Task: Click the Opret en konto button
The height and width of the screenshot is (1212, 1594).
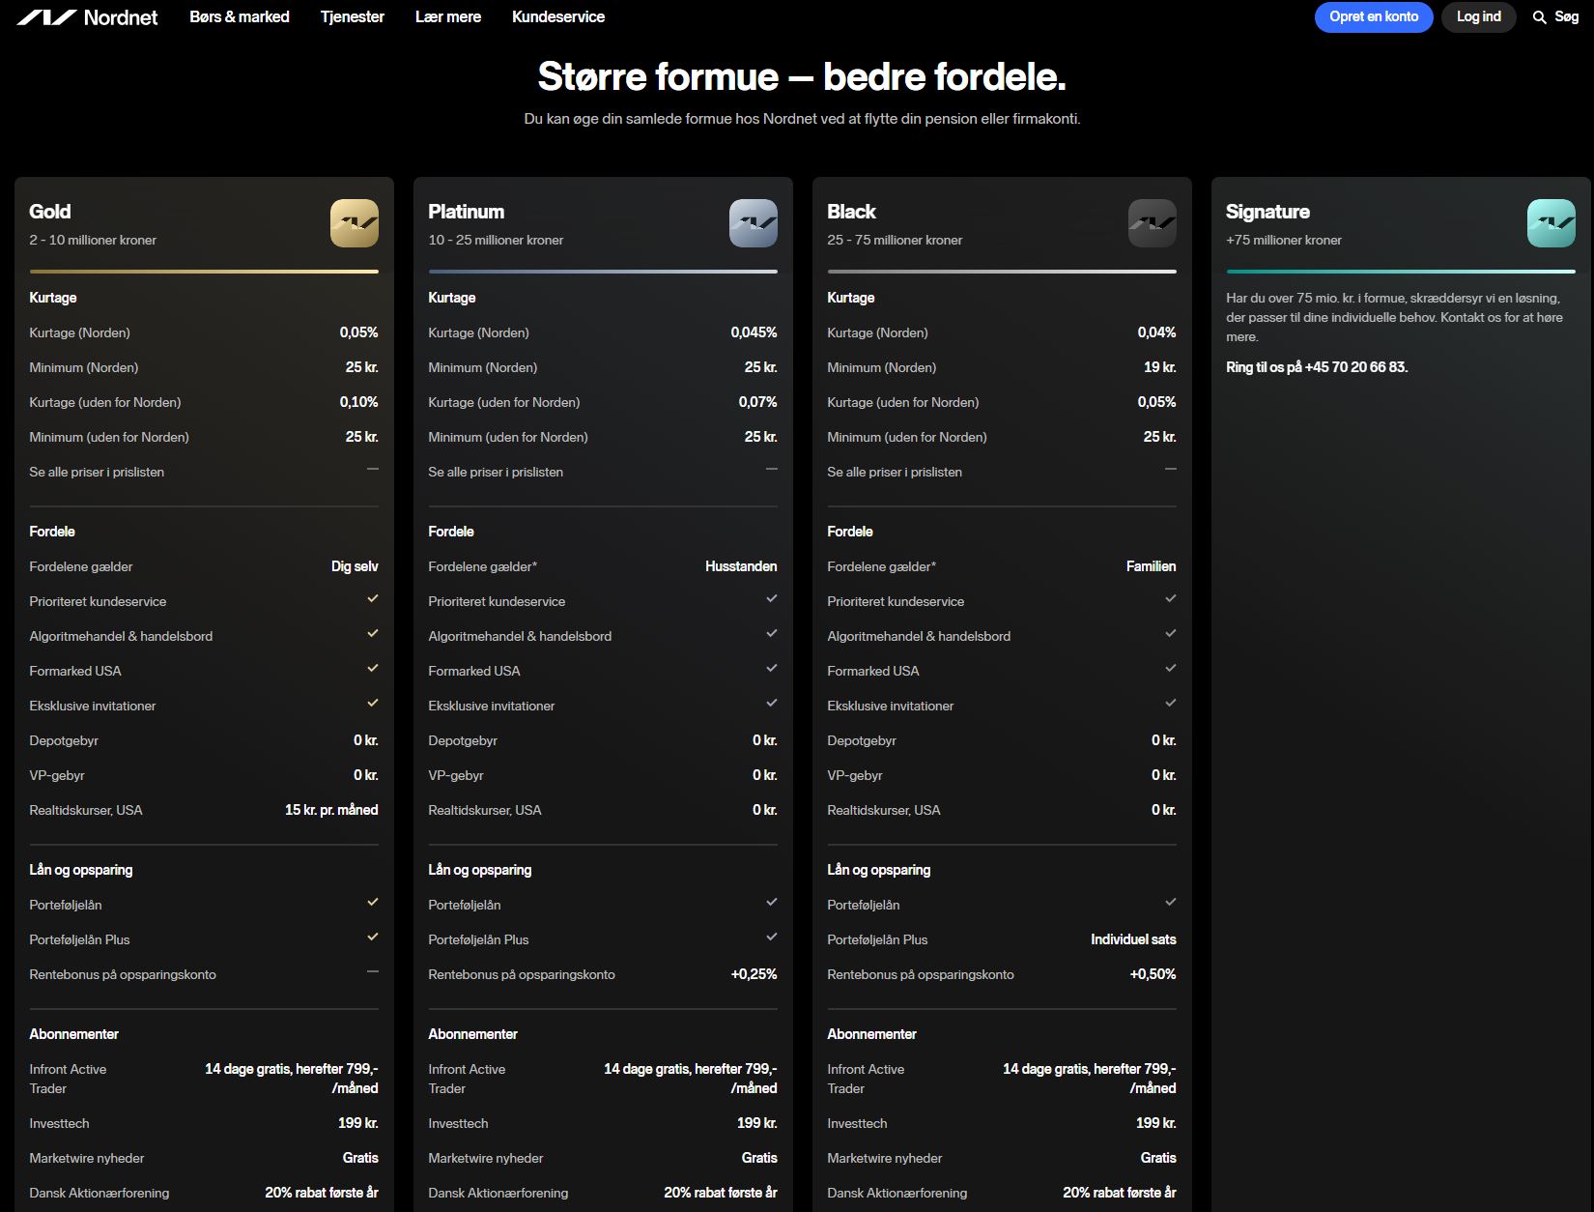Action: pos(1374,17)
